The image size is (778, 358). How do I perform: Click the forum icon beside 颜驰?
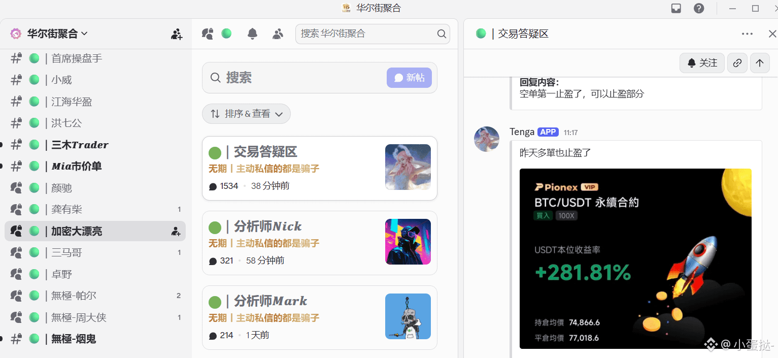(16, 188)
